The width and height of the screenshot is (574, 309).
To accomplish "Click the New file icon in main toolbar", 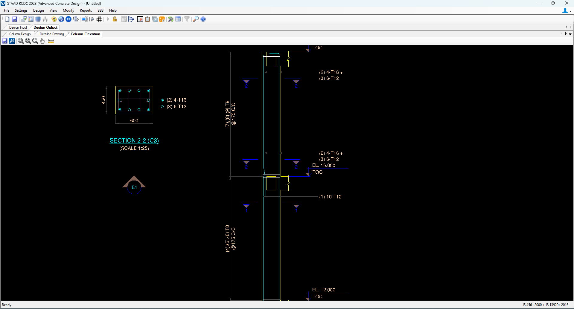I will pos(7,19).
